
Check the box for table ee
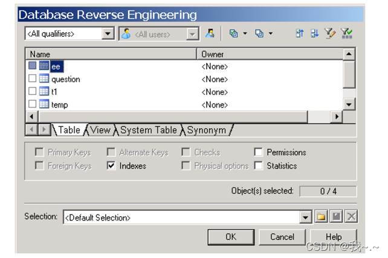click(33, 65)
